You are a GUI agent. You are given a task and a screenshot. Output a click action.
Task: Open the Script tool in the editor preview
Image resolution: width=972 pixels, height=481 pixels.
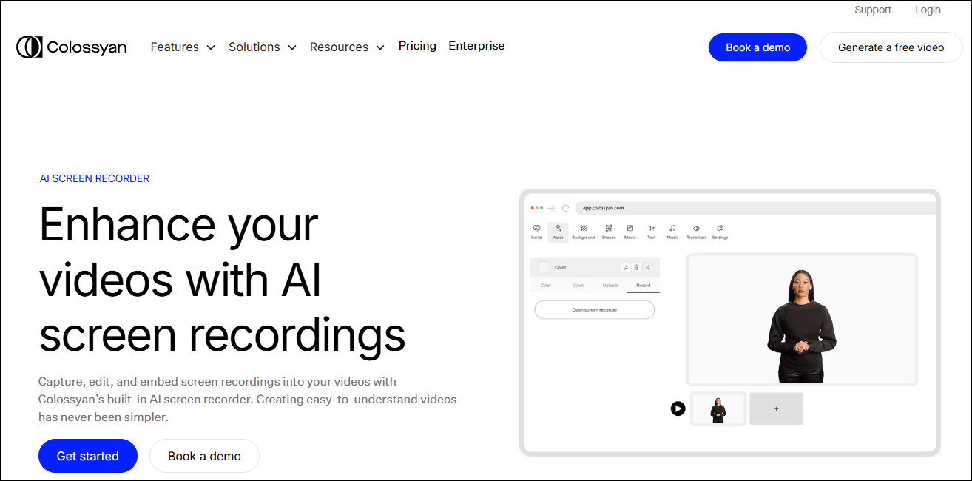pos(537,232)
